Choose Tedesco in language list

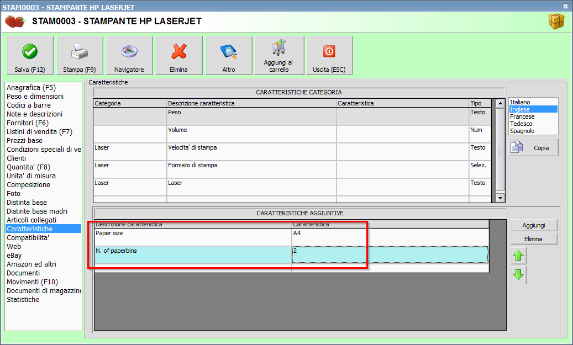pyautogui.click(x=533, y=124)
